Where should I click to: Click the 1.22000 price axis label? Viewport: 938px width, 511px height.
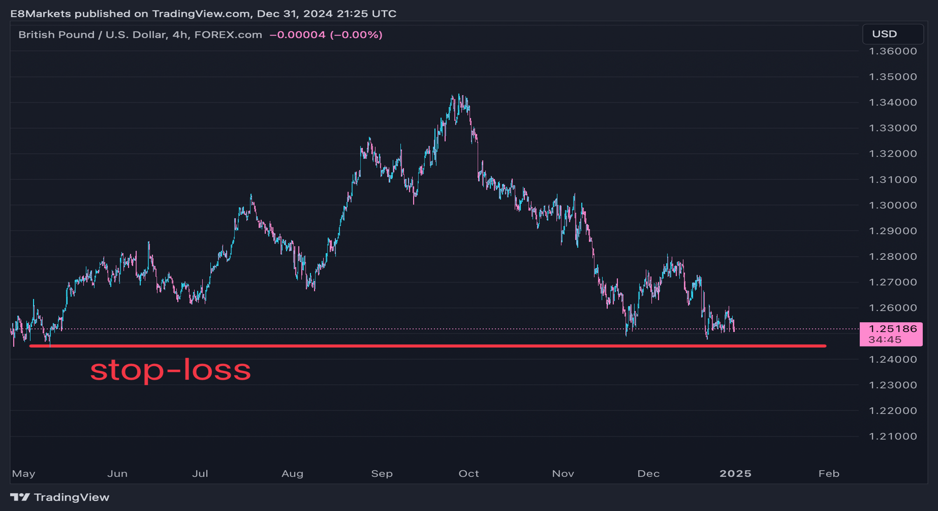click(893, 411)
